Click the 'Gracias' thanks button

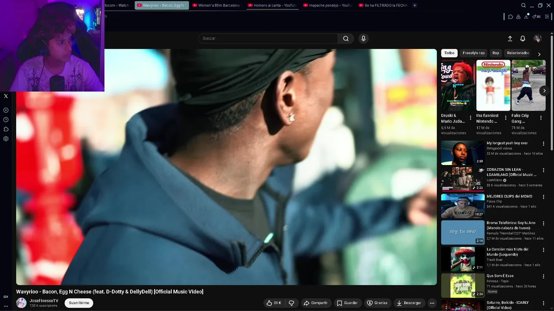pyautogui.click(x=377, y=303)
